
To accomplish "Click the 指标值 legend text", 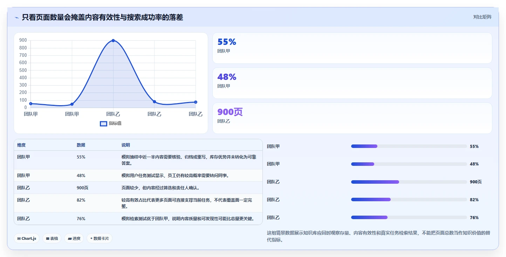I will [115, 123].
